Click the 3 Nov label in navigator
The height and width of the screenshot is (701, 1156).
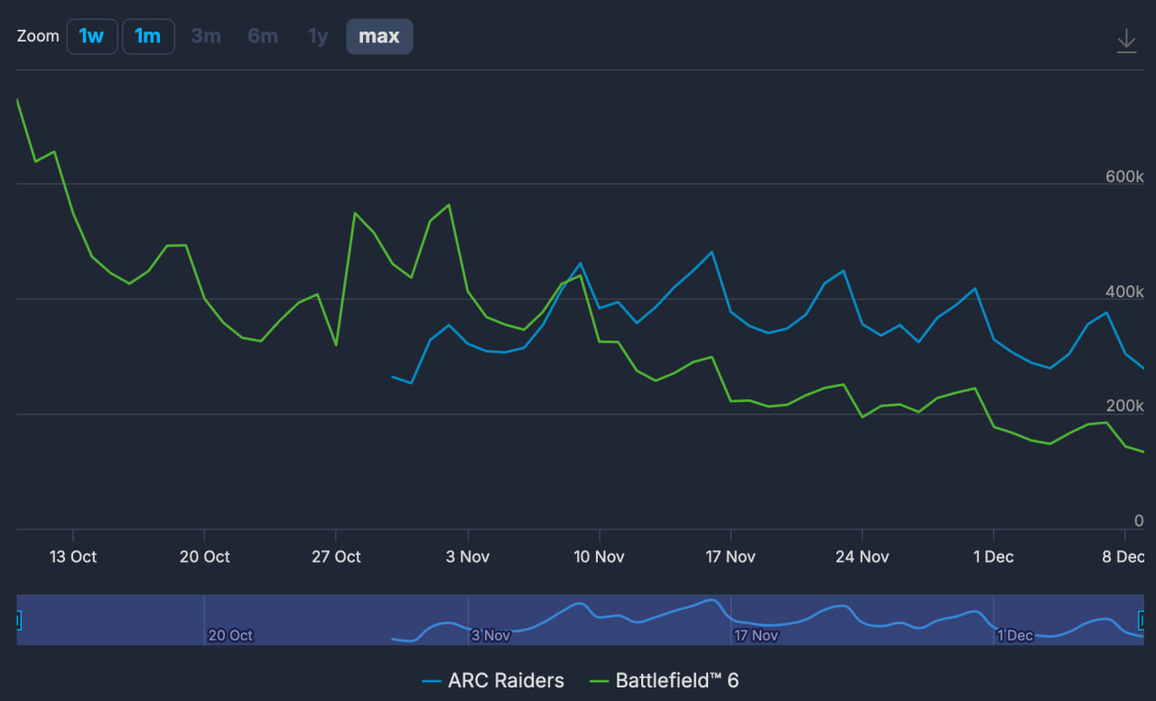(490, 635)
